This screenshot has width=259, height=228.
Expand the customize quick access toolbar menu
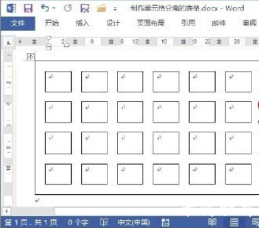tap(115, 9)
